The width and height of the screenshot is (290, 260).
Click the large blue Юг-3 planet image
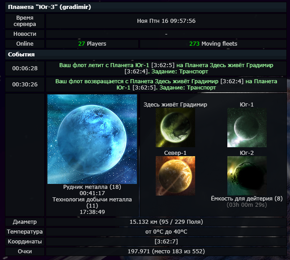click(x=92, y=139)
